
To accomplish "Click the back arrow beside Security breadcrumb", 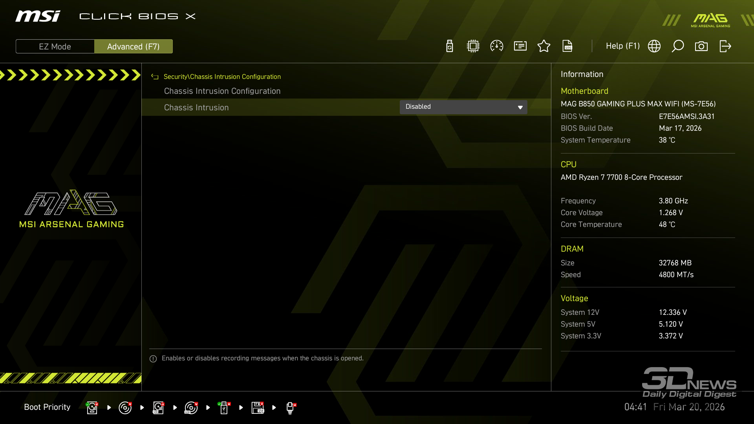I will click(155, 77).
